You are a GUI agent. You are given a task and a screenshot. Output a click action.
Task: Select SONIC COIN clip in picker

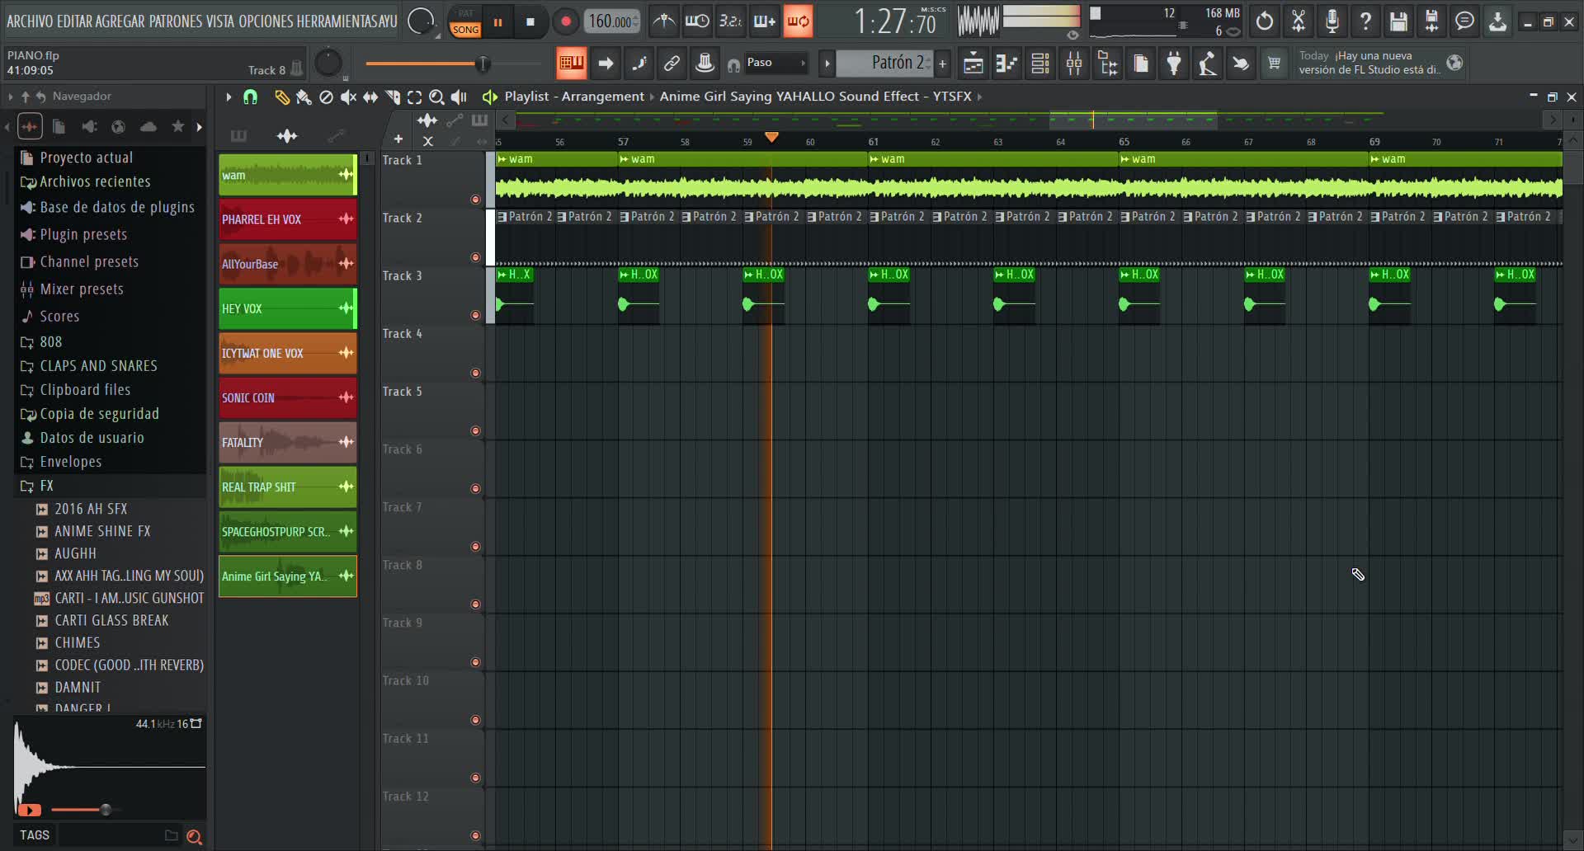click(x=287, y=397)
